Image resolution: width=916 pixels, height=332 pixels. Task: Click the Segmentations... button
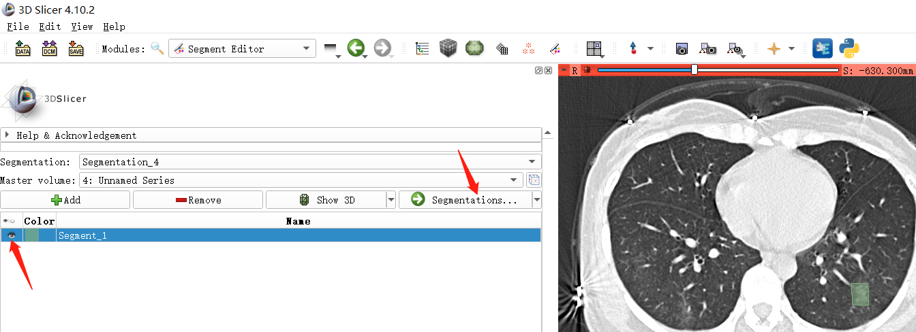pos(465,200)
